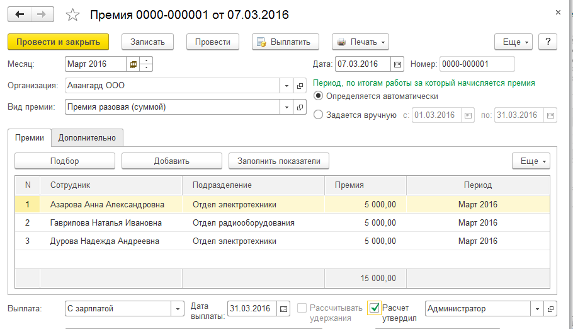Select the row for Гаврилова Наталья Ивановна
Screen dimensions: 573x329
coord(106,223)
